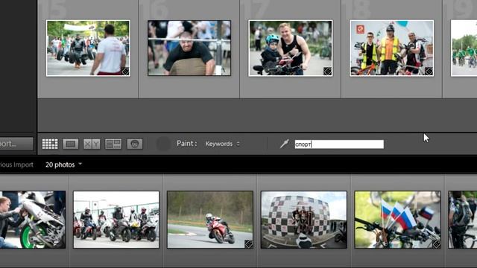Select the grid photo of strongman lifting sack

pyautogui.click(x=189, y=48)
